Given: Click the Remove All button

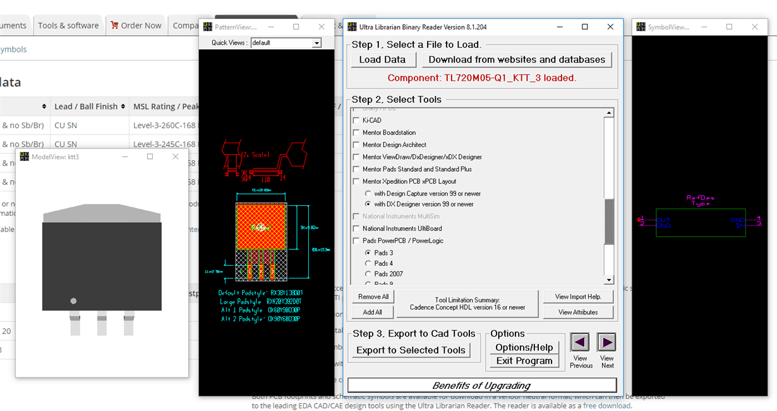Looking at the screenshot, I should [x=373, y=297].
